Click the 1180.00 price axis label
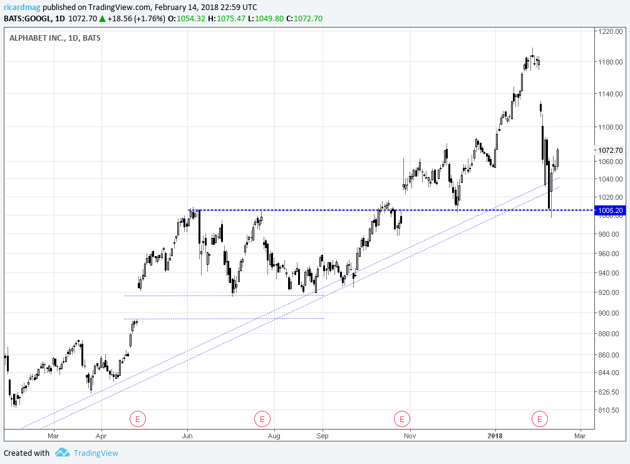 pyautogui.click(x=611, y=62)
